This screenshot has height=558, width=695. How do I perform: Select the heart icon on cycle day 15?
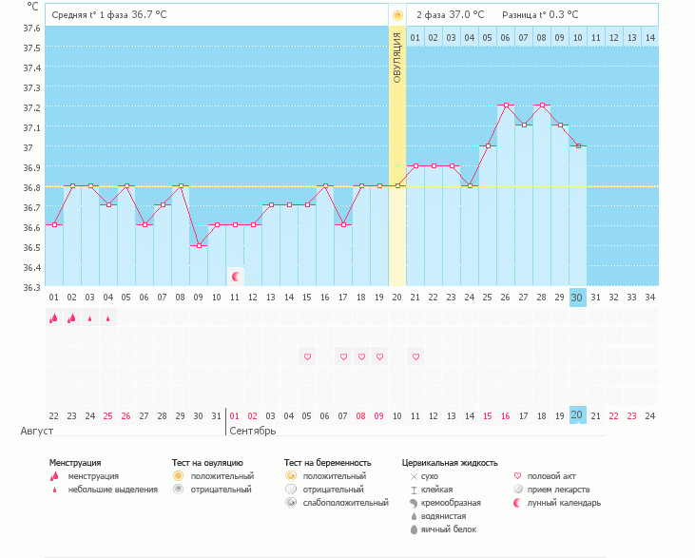point(307,356)
